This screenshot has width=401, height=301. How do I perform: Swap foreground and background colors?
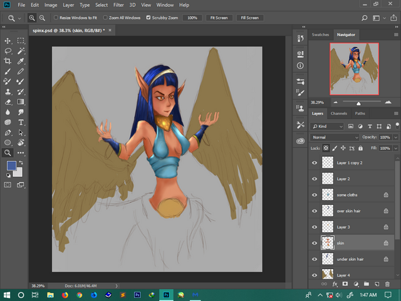21,163
